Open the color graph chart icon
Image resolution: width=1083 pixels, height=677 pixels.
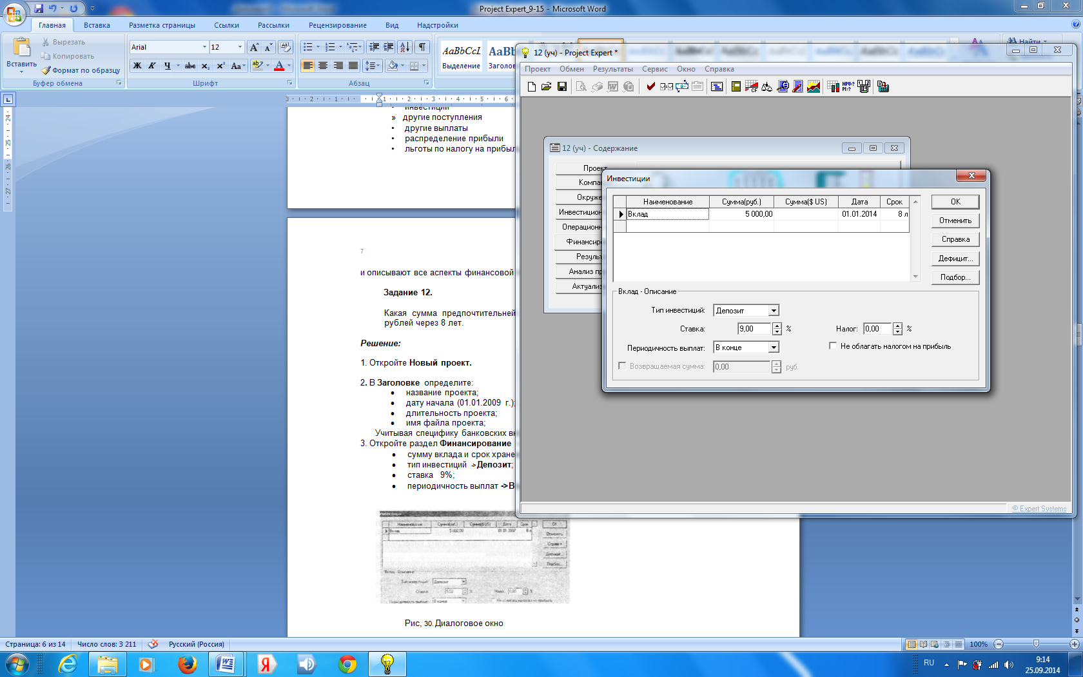click(x=814, y=86)
